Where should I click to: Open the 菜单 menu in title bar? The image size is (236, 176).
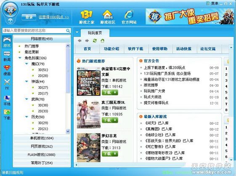[212, 3]
